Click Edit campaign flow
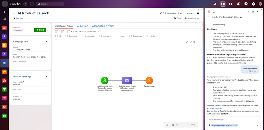Screen dimensions: 264x130 coord(171,13)
